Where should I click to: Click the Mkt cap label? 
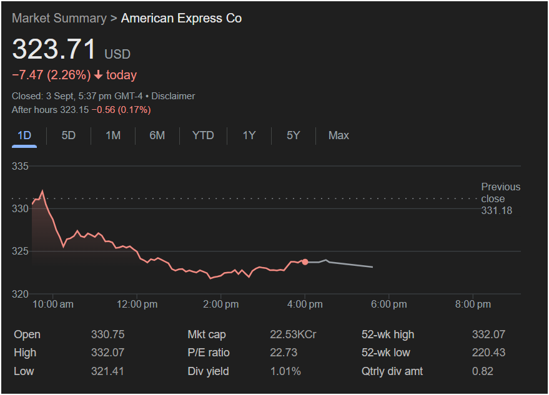[207, 334]
